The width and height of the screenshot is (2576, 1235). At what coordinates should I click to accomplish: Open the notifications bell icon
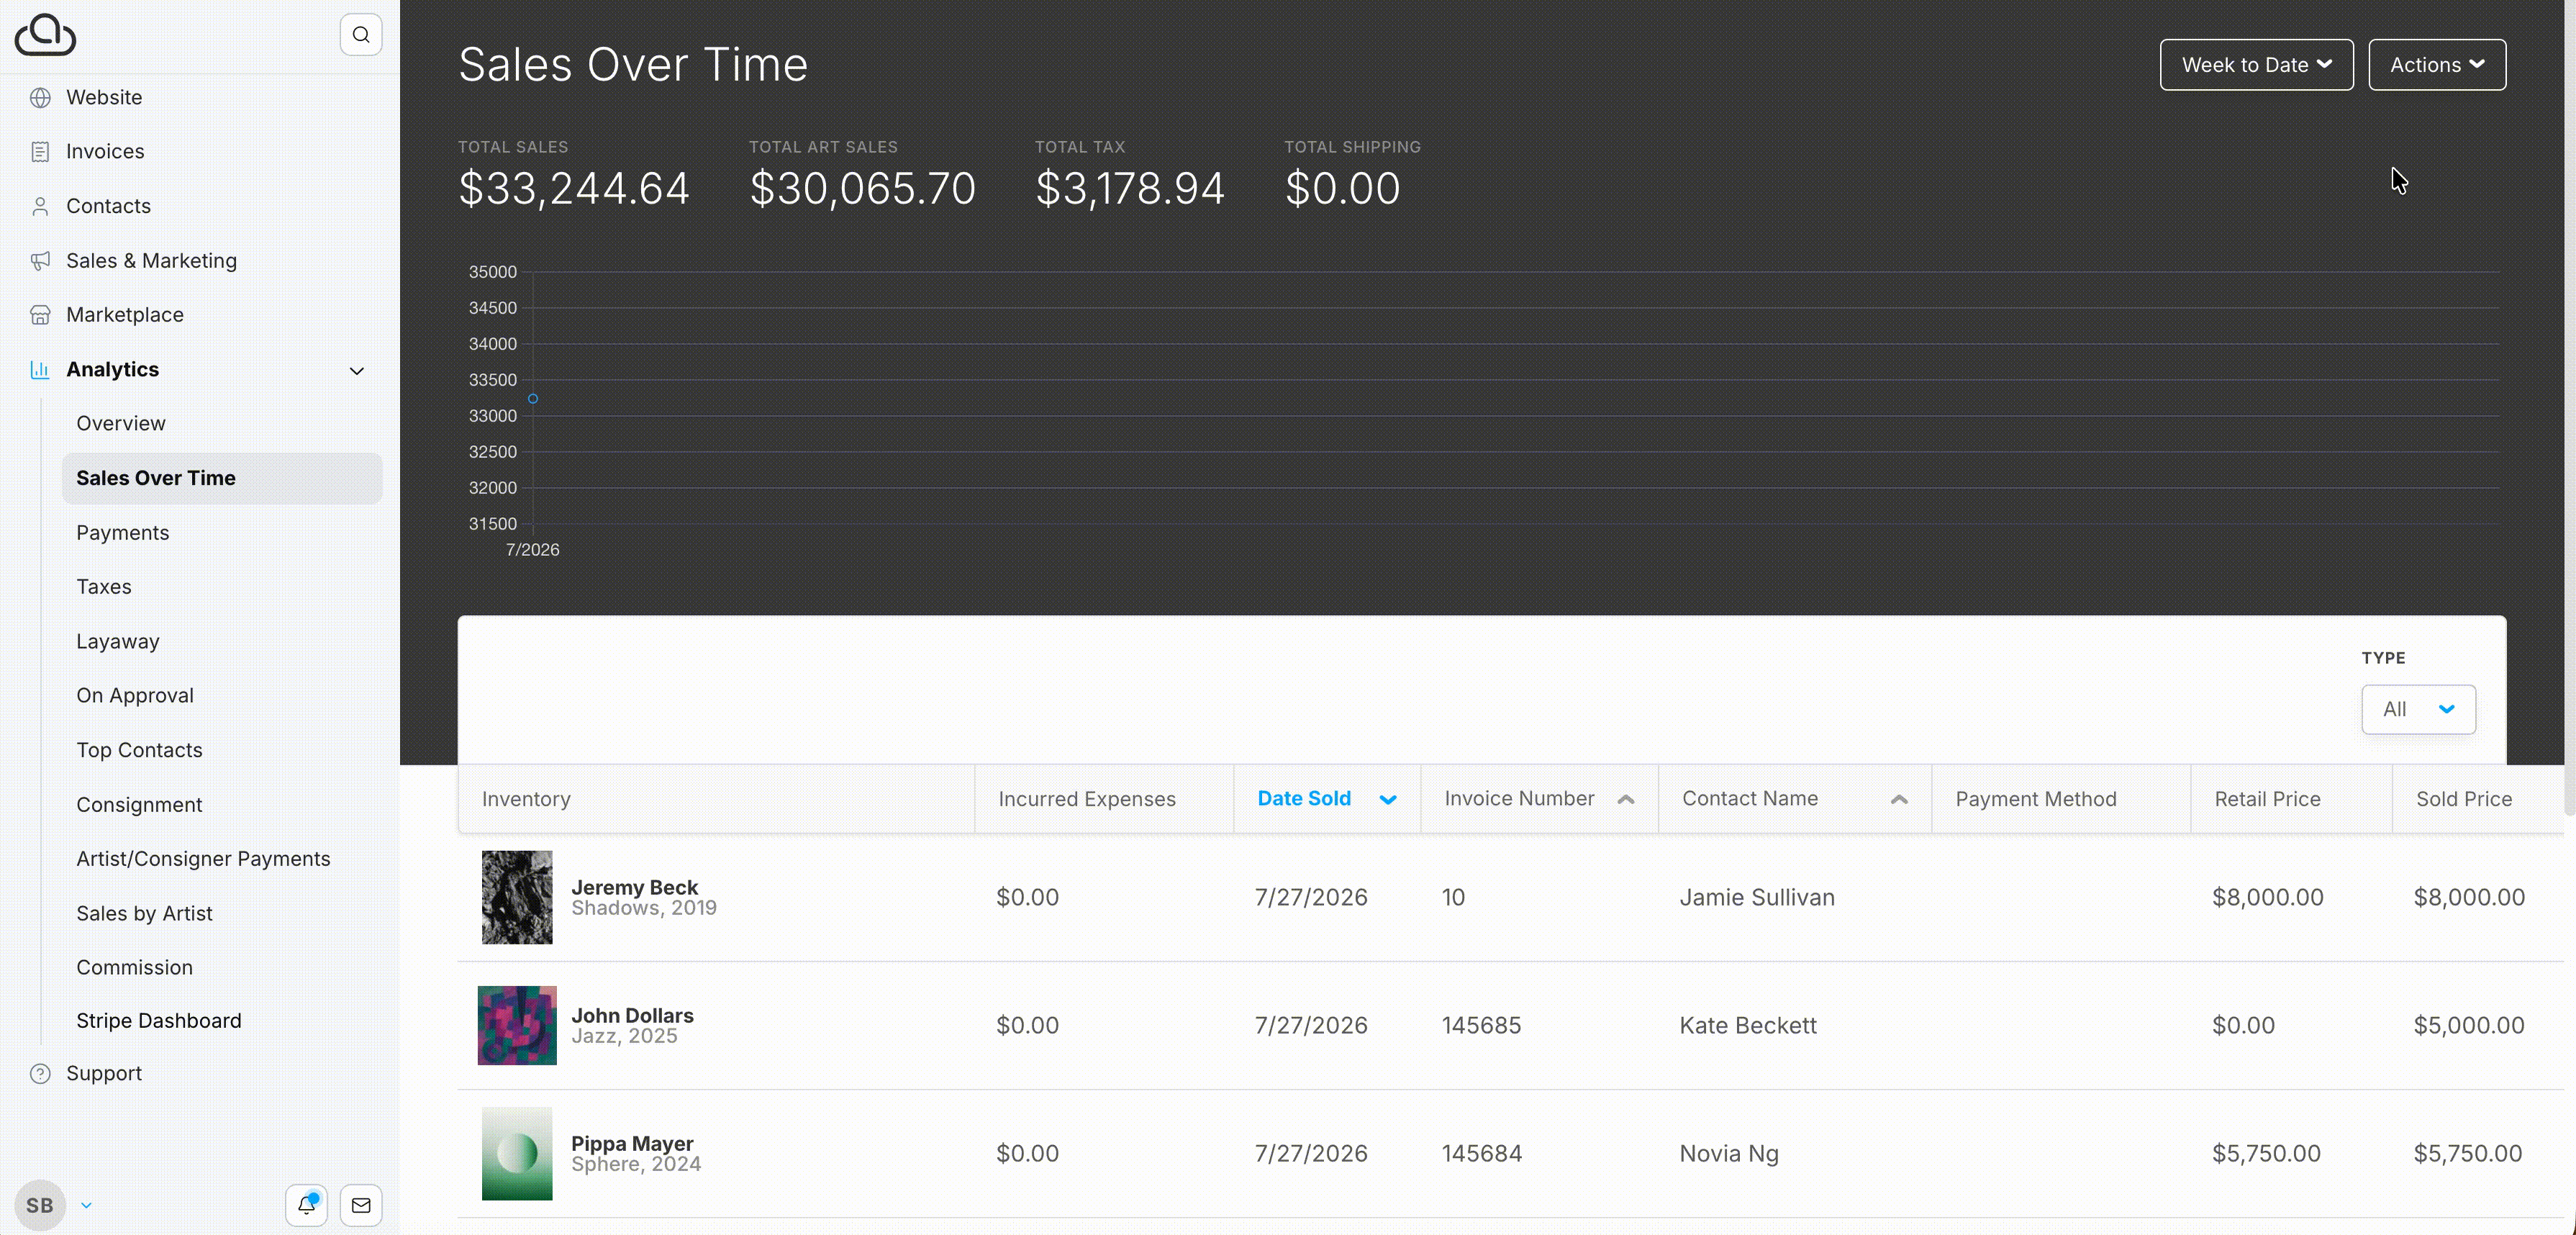(307, 1205)
